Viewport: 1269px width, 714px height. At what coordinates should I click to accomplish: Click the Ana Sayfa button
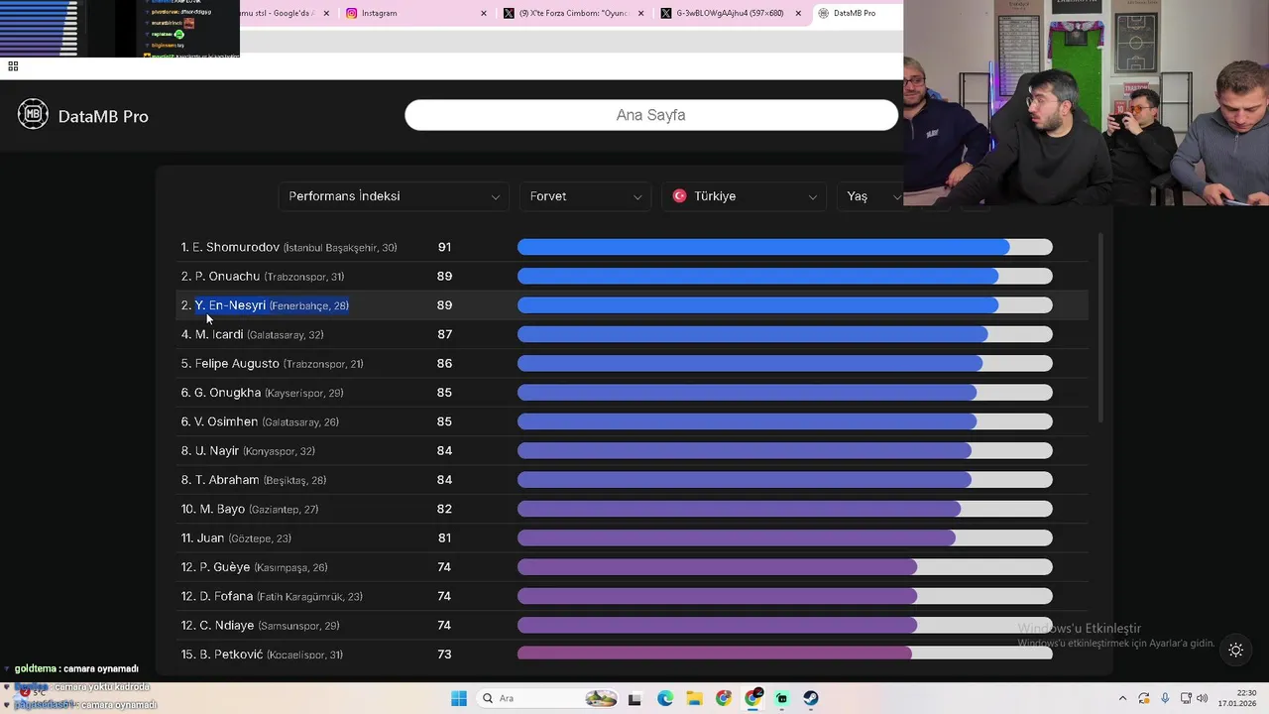[x=651, y=115]
